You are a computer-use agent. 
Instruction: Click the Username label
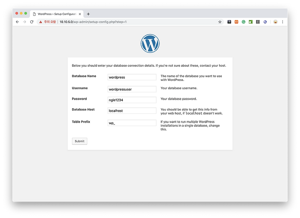pyautogui.click(x=80, y=88)
